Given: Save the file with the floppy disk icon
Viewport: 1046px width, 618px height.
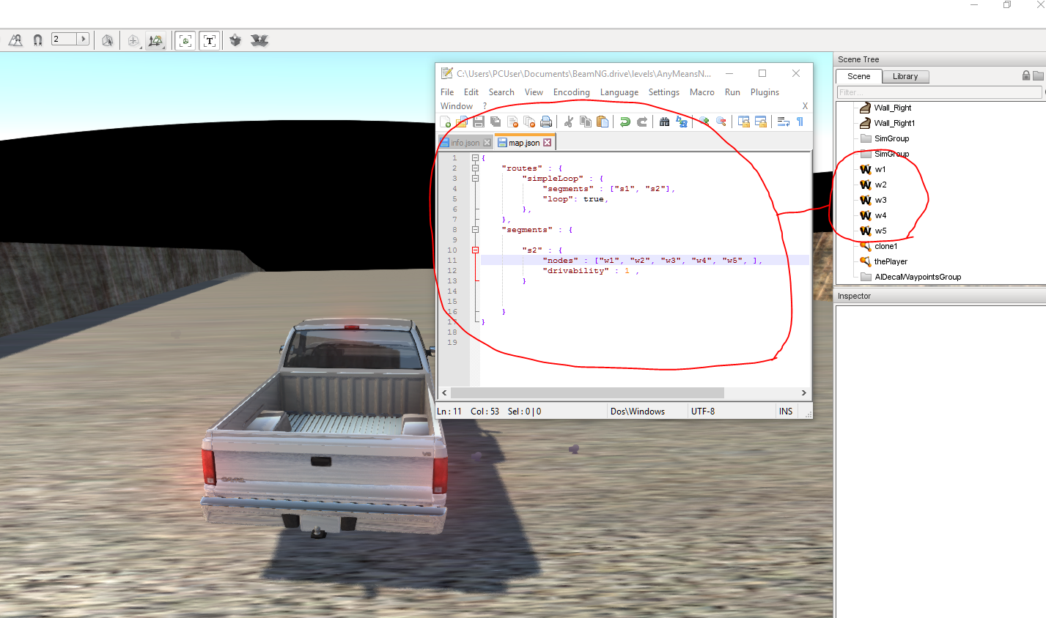Looking at the screenshot, I should pos(479,122).
